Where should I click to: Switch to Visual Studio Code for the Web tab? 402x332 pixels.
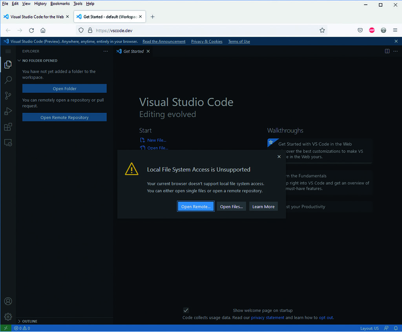point(36,17)
